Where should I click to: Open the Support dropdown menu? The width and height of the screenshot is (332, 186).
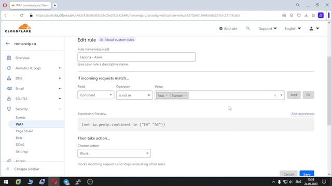pyautogui.click(x=268, y=28)
